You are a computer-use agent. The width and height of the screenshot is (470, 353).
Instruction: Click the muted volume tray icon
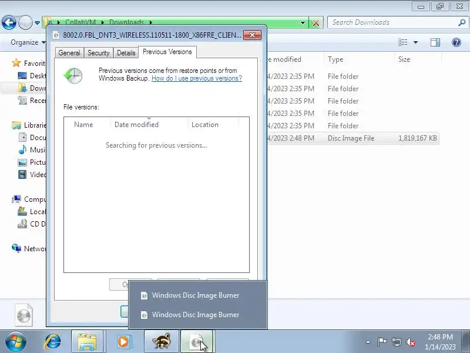point(410,342)
